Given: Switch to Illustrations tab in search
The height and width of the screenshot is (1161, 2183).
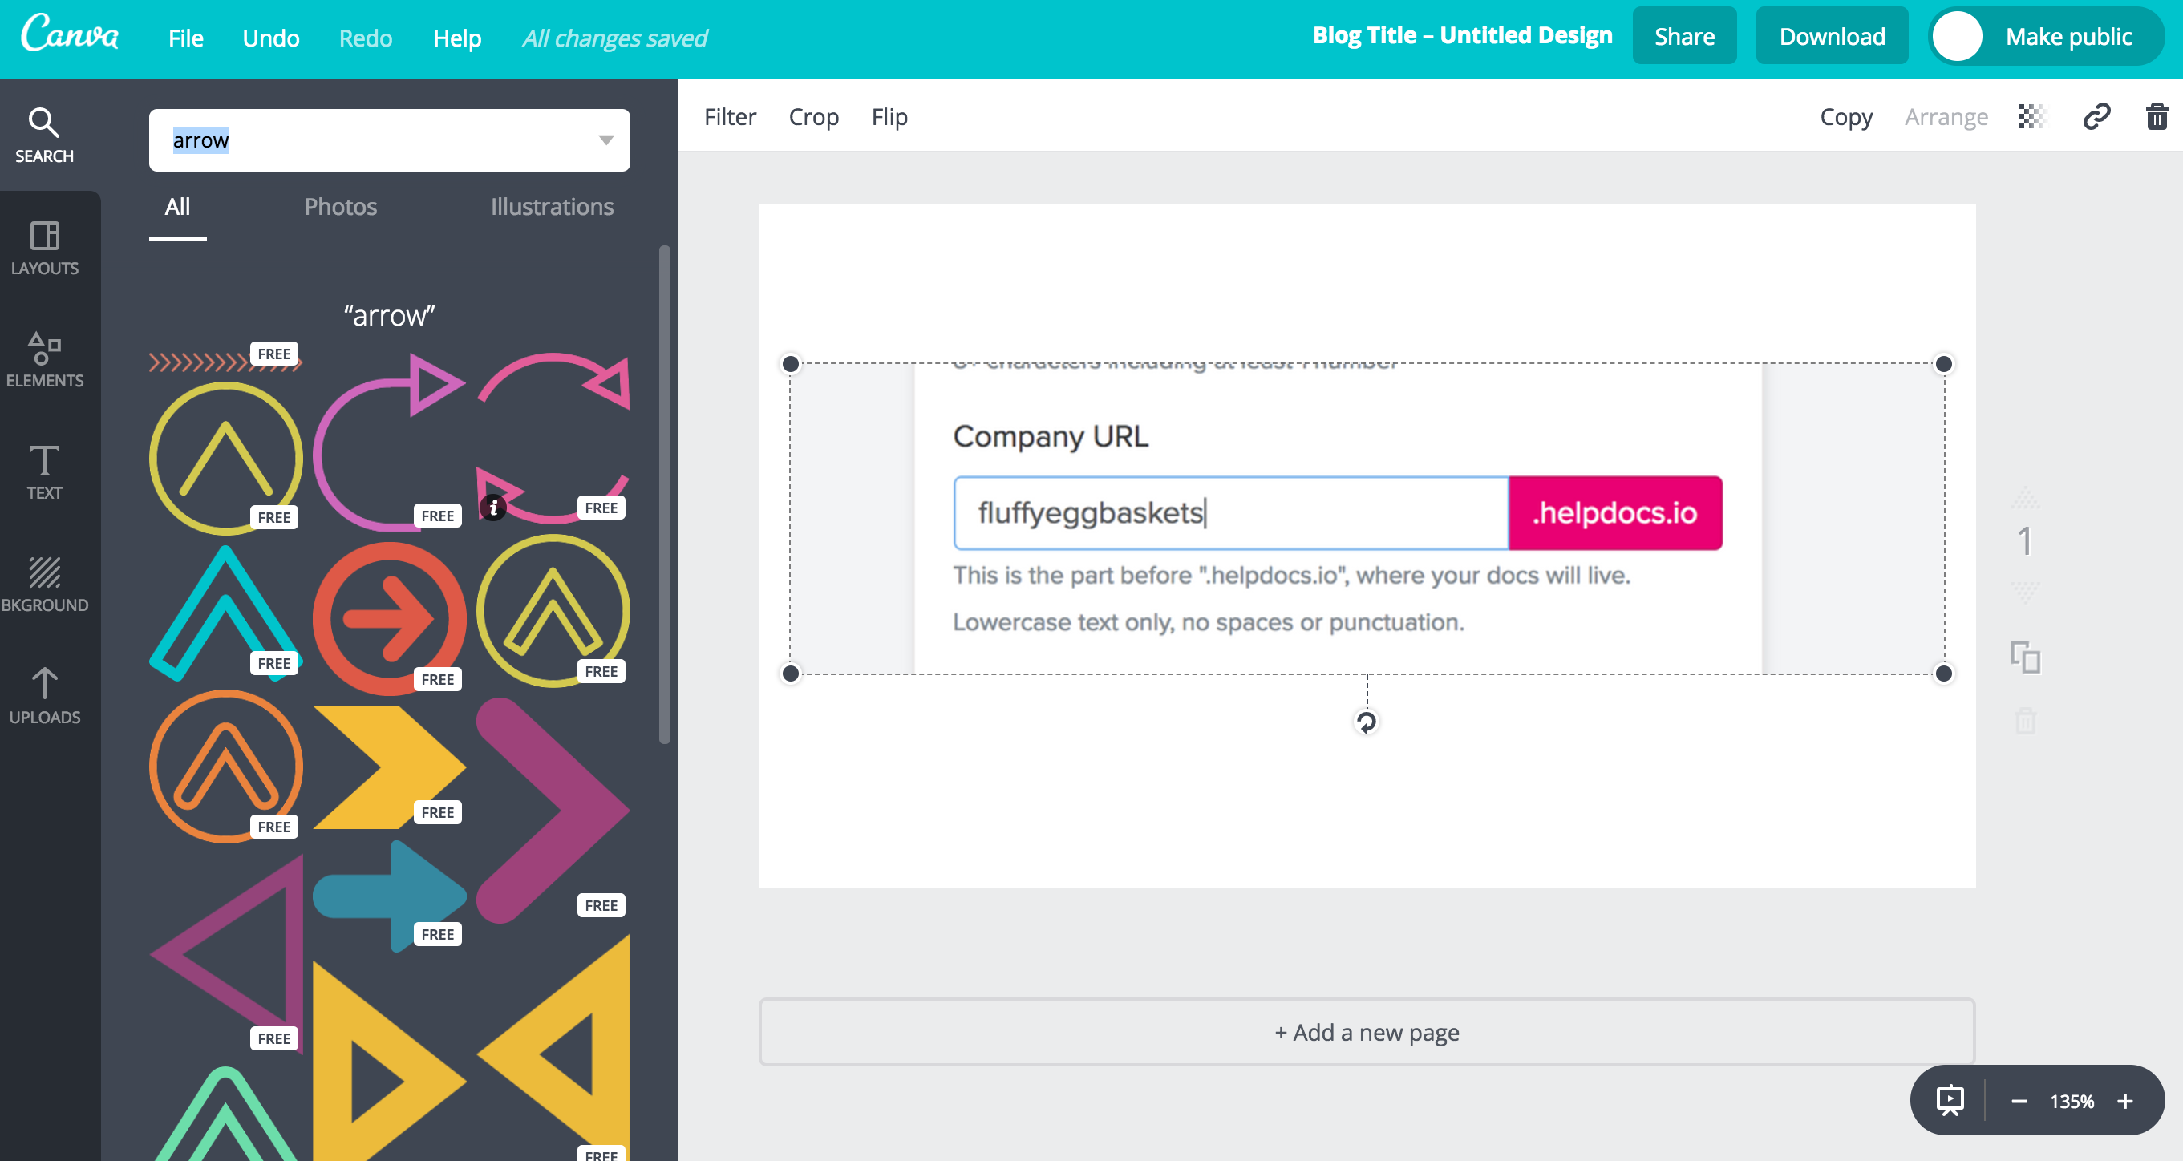Looking at the screenshot, I should click(552, 205).
